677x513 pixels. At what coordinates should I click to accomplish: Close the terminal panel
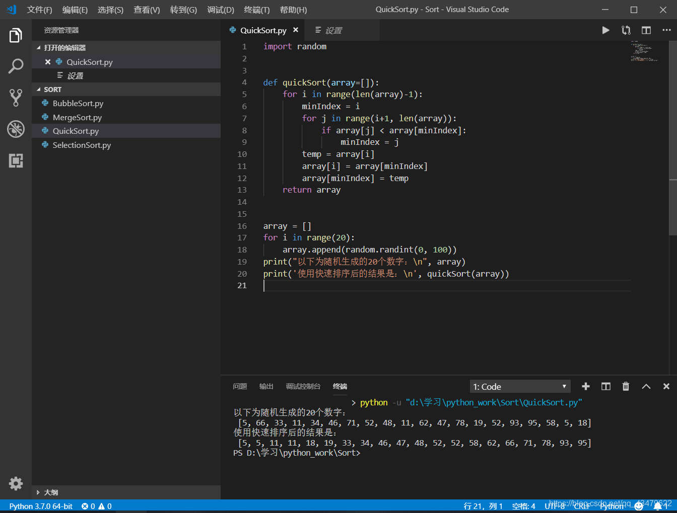point(666,386)
